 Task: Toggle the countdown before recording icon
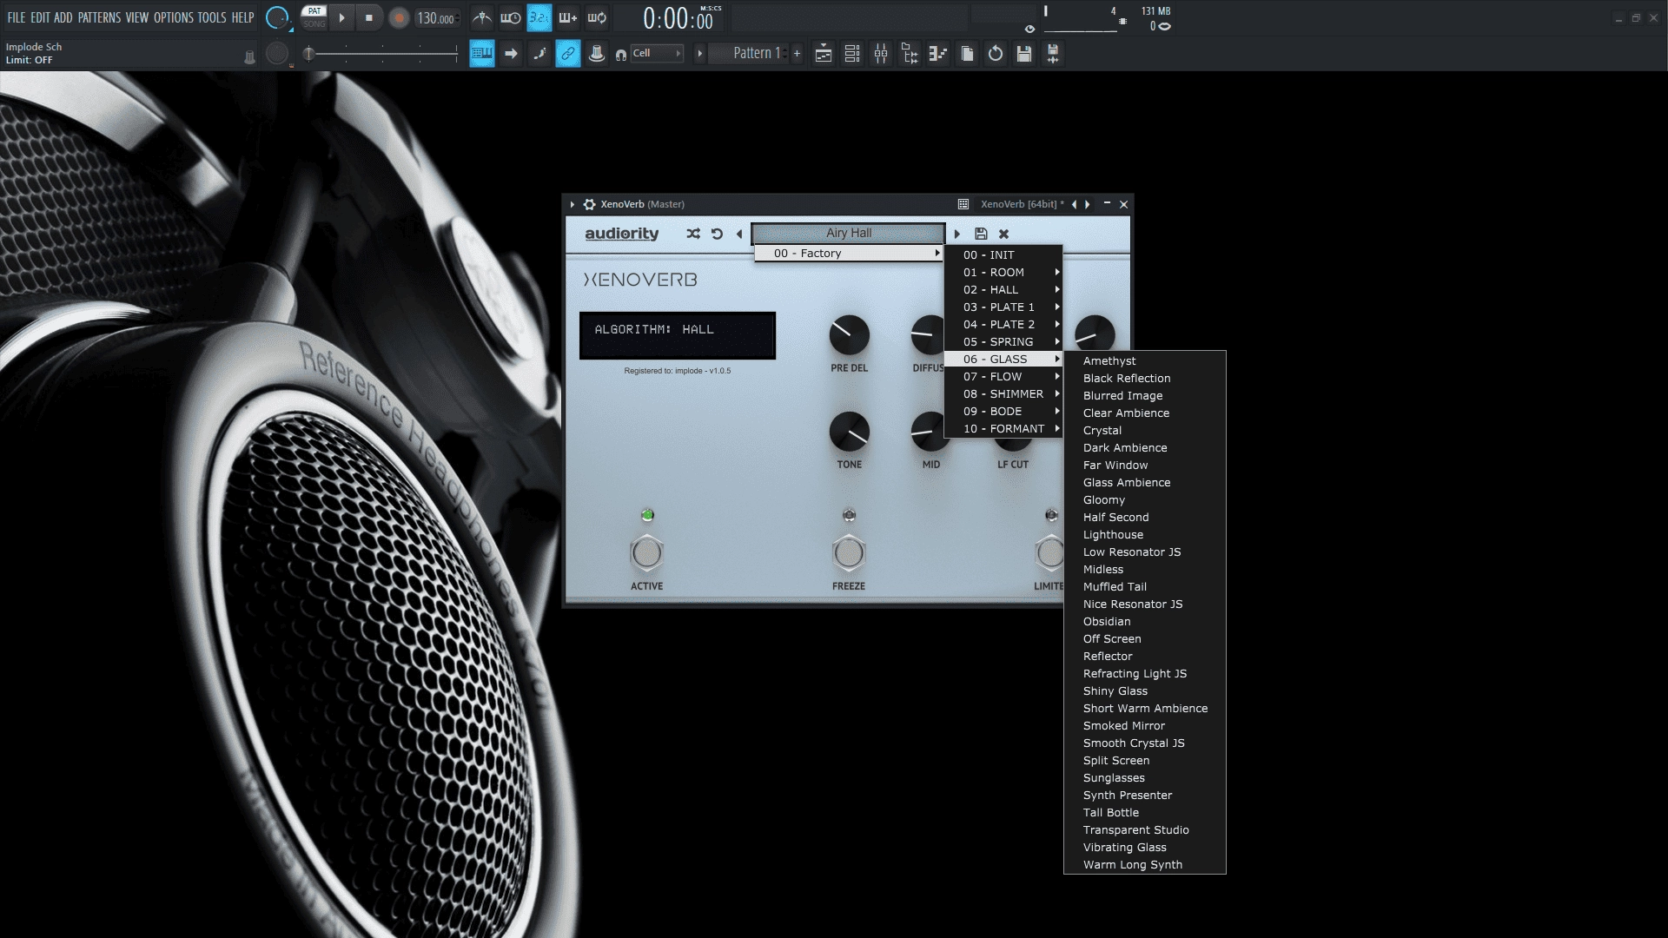click(539, 17)
